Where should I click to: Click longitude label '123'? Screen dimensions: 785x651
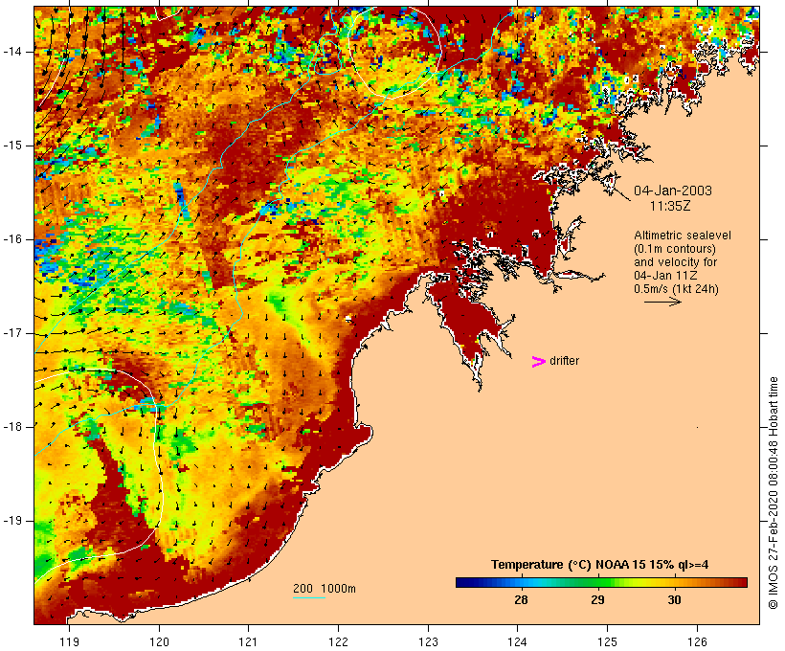click(x=428, y=641)
